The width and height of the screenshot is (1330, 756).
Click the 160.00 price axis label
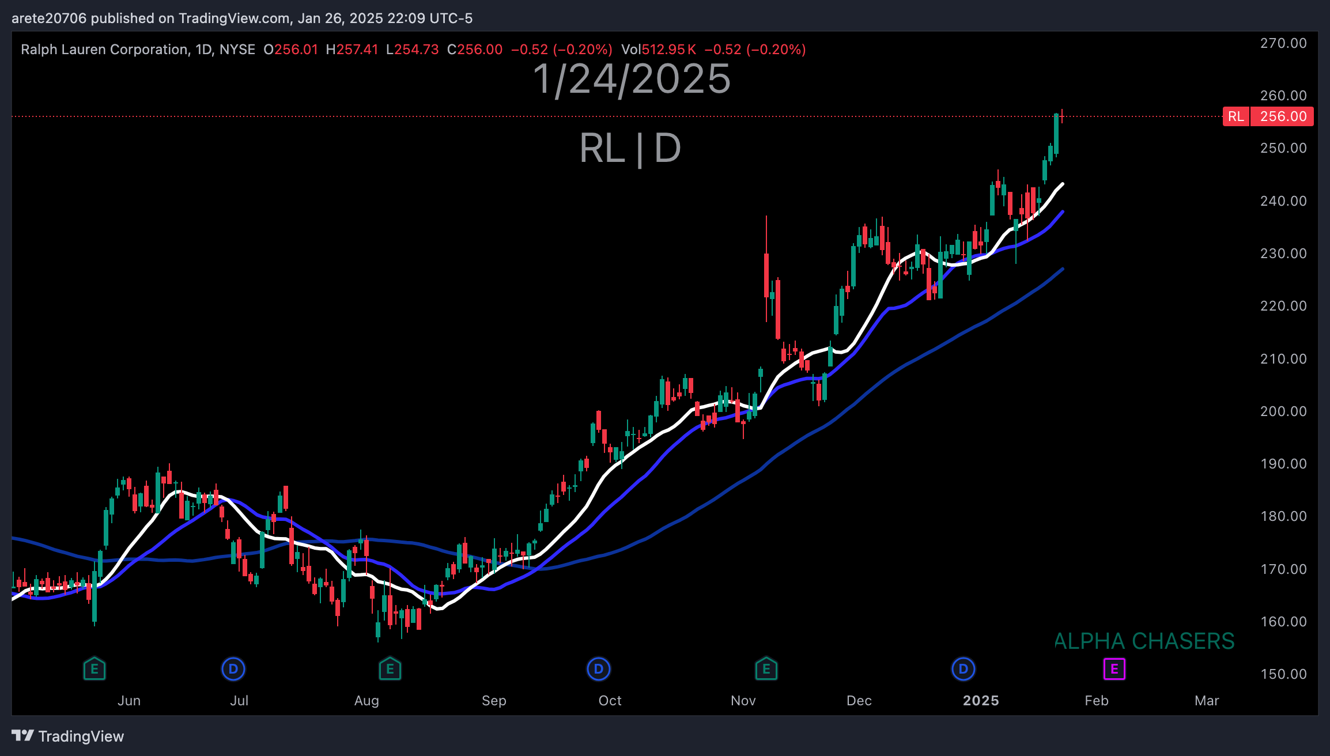point(1283,622)
